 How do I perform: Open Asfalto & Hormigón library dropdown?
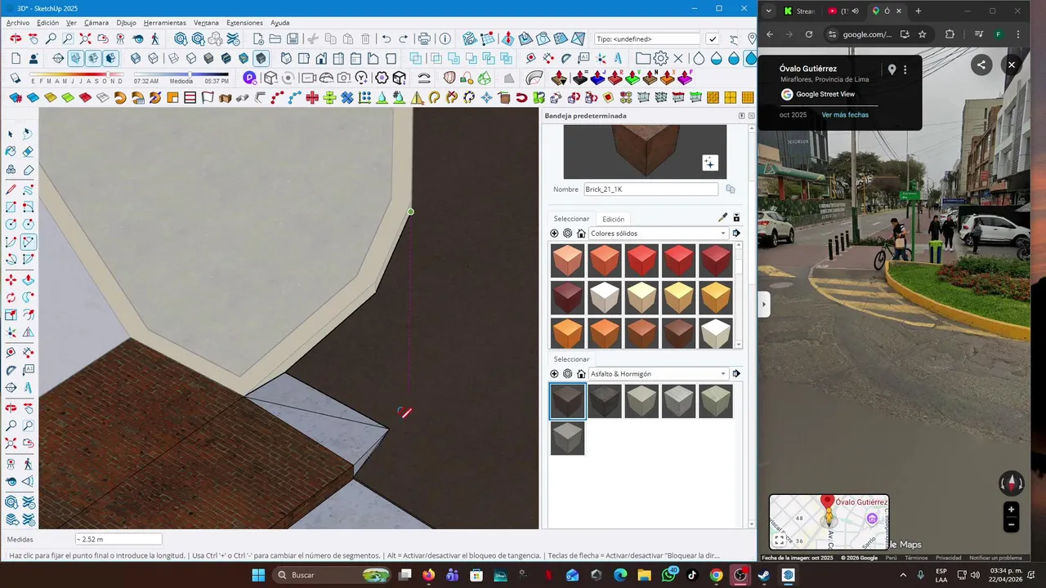click(659, 374)
